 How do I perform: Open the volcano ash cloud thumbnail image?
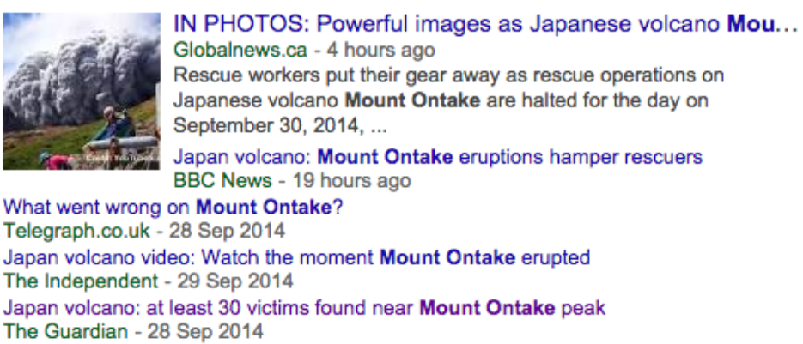pyautogui.click(x=82, y=90)
